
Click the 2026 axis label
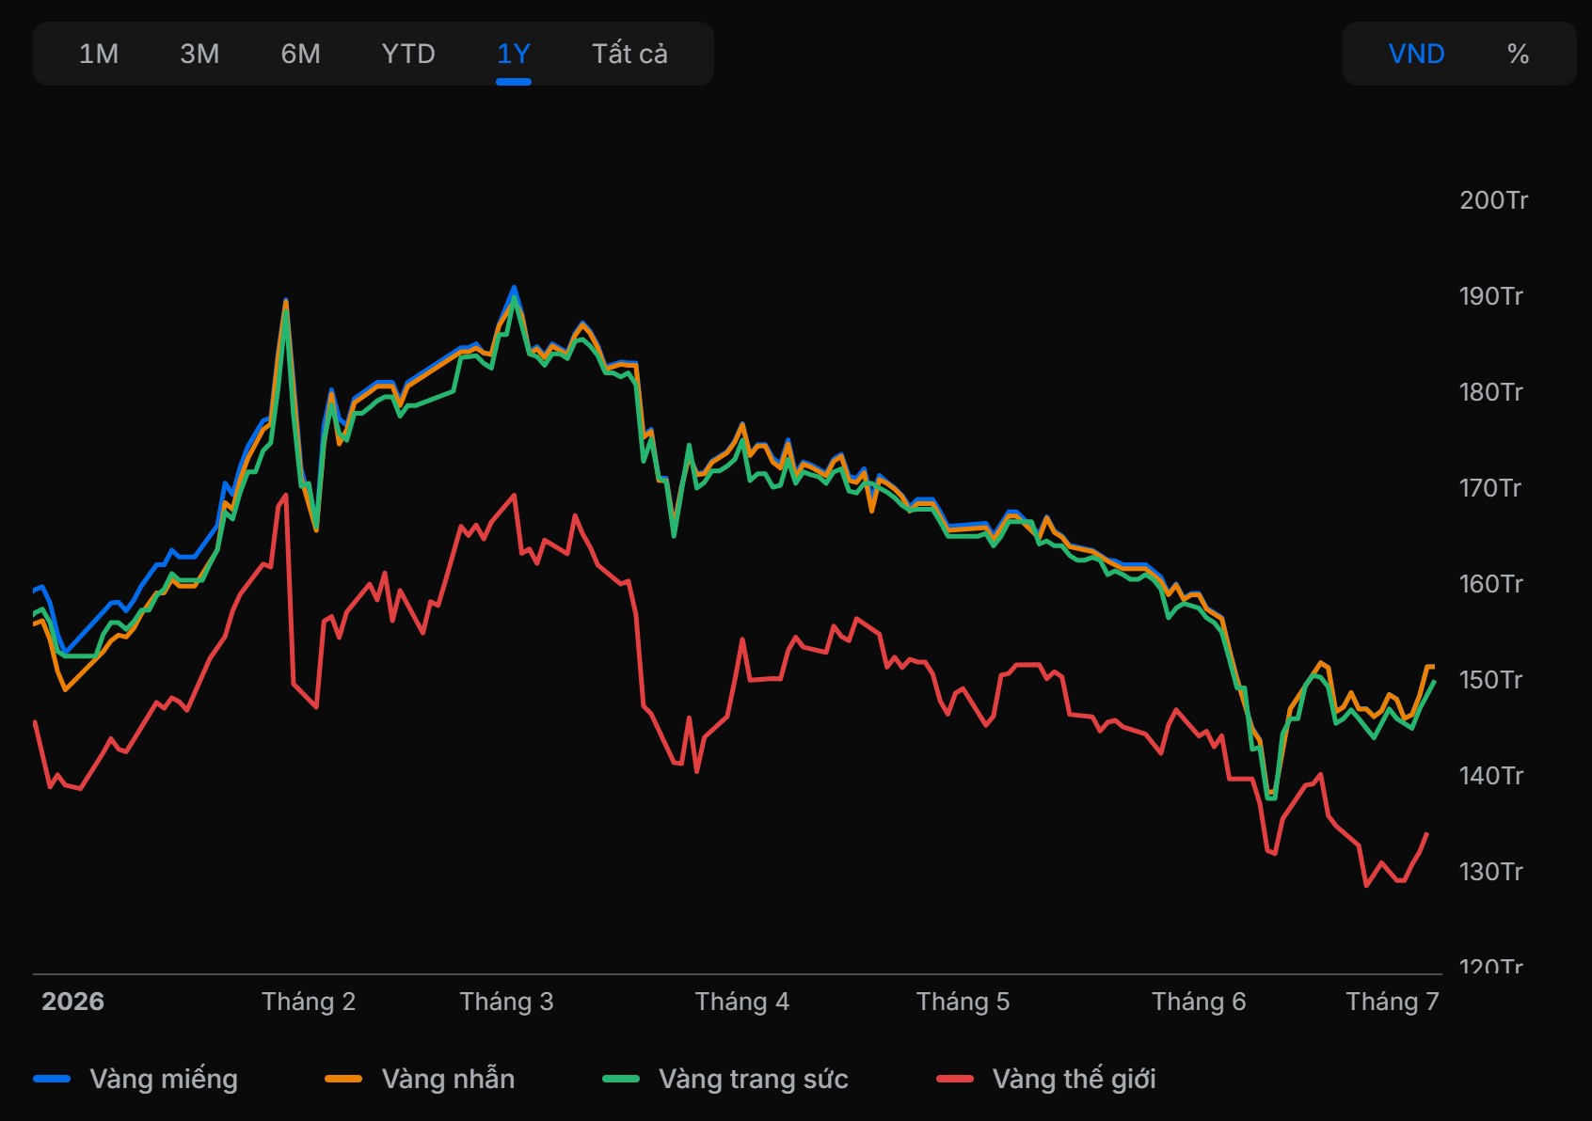click(72, 1002)
